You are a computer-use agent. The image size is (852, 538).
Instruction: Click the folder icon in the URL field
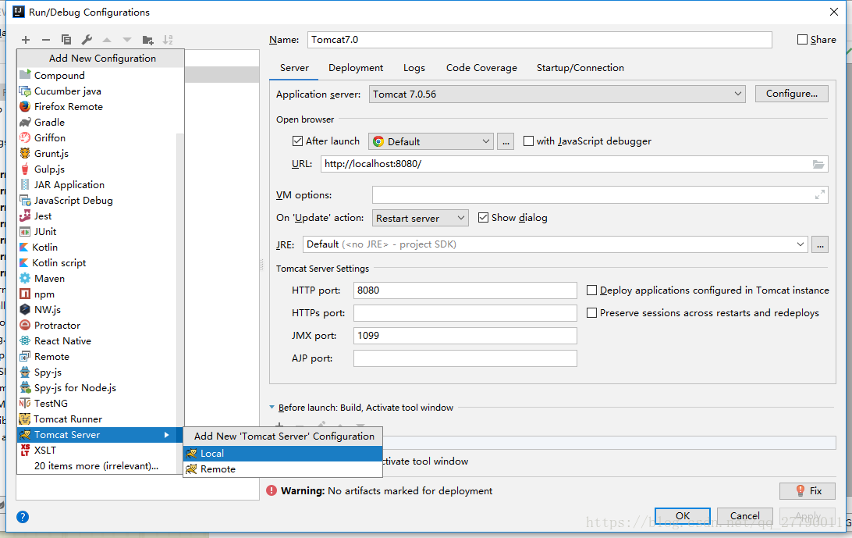[818, 164]
